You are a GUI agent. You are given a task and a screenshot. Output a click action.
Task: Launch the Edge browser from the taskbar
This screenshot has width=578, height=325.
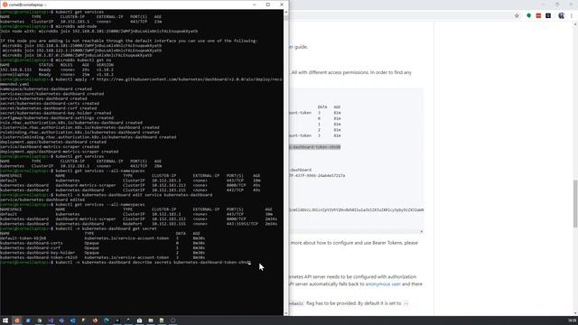click(x=107, y=320)
